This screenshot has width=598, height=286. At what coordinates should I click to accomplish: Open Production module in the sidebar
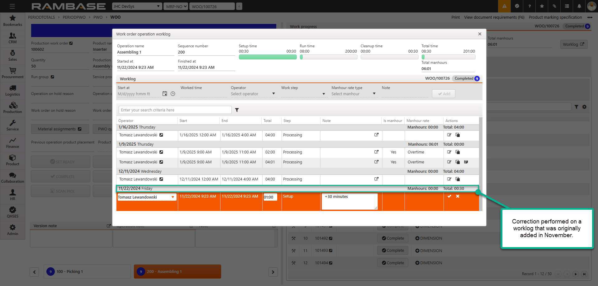(12, 108)
